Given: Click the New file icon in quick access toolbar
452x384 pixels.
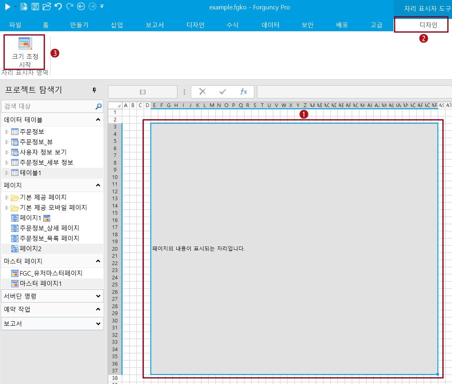Looking at the screenshot, I should click(24, 6).
